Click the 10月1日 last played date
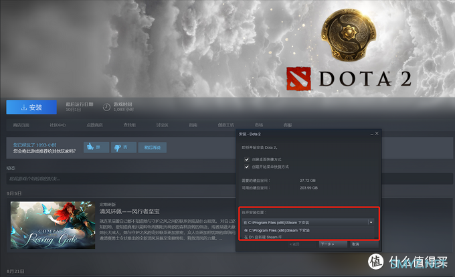This screenshot has width=455, height=277. click(x=73, y=110)
